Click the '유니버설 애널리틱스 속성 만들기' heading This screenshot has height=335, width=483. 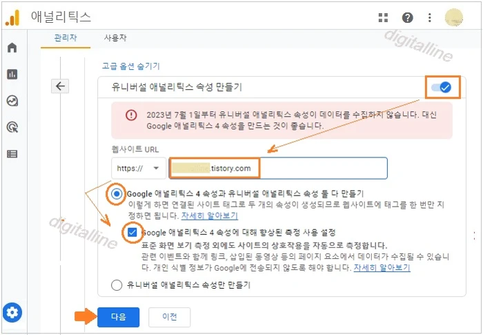[x=177, y=87]
